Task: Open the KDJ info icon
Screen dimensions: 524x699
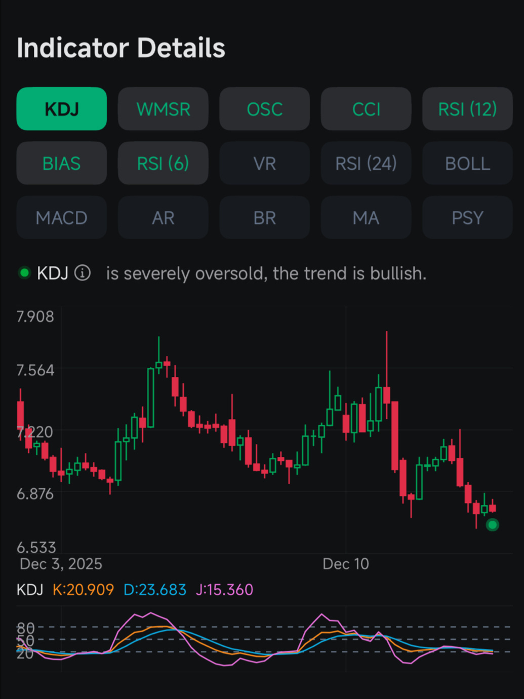Action: 83,273
